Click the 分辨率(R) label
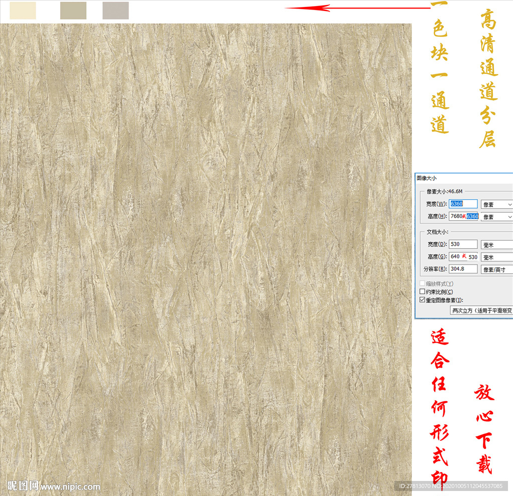The image size is (513, 496). (435, 269)
